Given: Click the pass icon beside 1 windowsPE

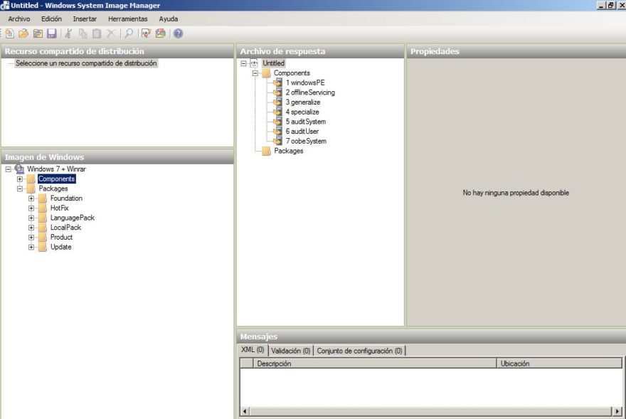Looking at the screenshot, I should tap(277, 83).
